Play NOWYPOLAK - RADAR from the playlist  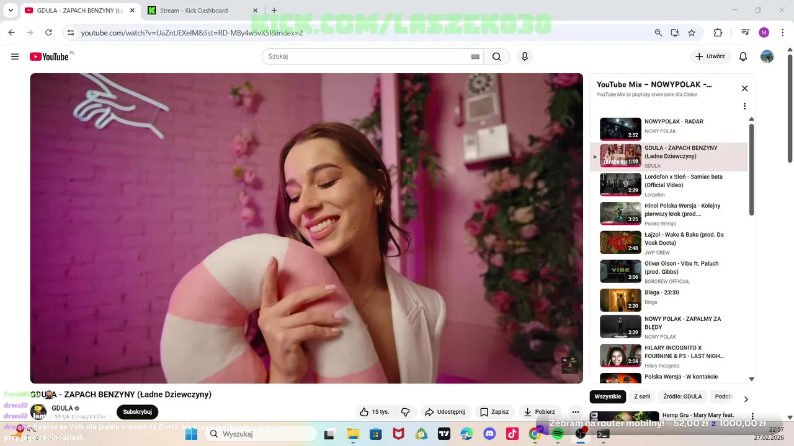coord(670,129)
